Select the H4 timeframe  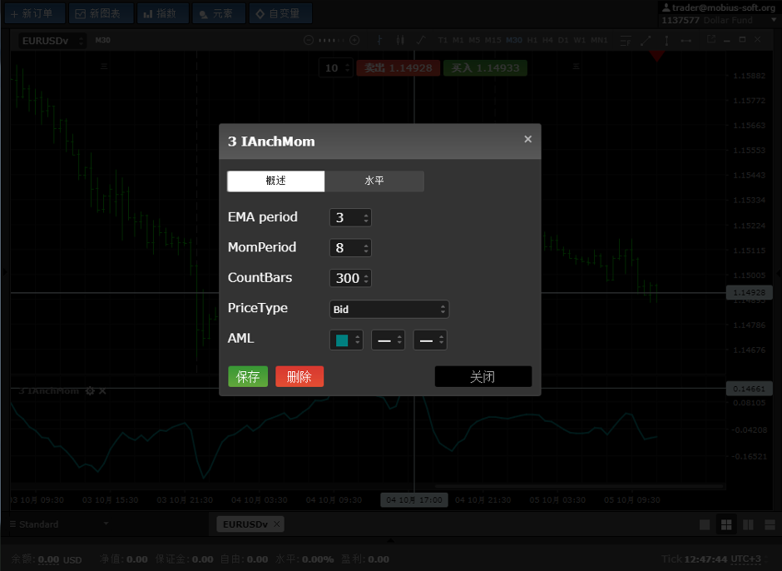coord(547,40)
